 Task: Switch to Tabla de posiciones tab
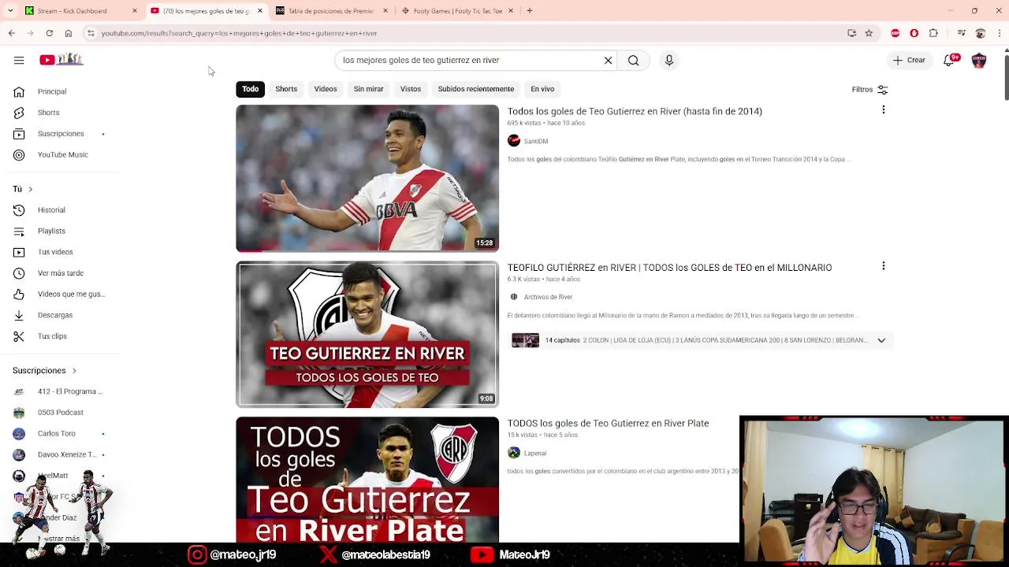[x=331, y=11]
